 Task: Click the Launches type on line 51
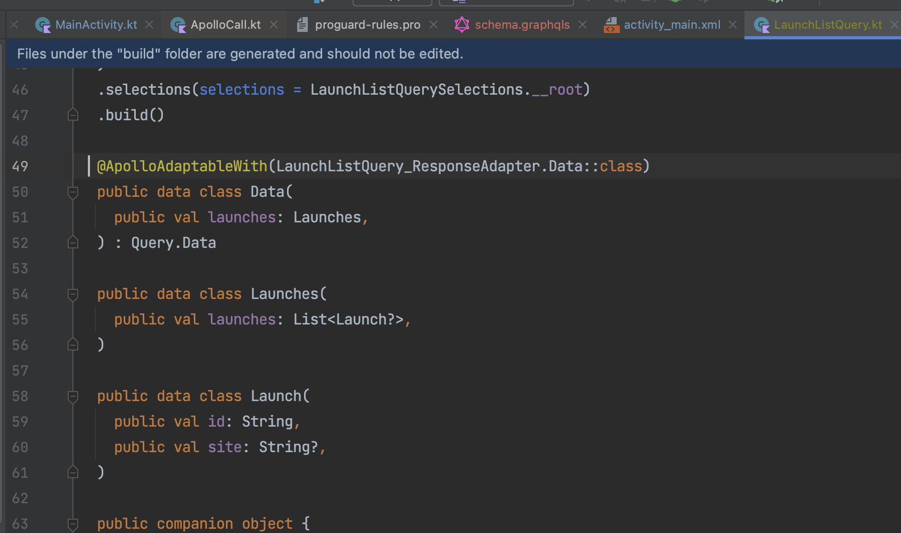(x=327, y=218)
